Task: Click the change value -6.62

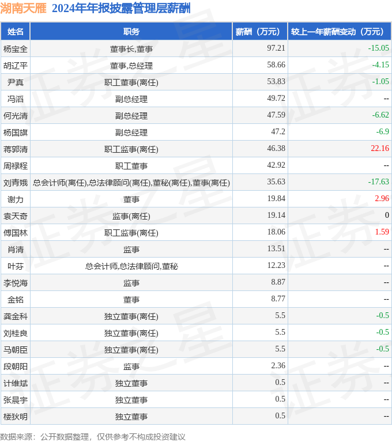Action: pyautogui.click(x=380, y=115)
